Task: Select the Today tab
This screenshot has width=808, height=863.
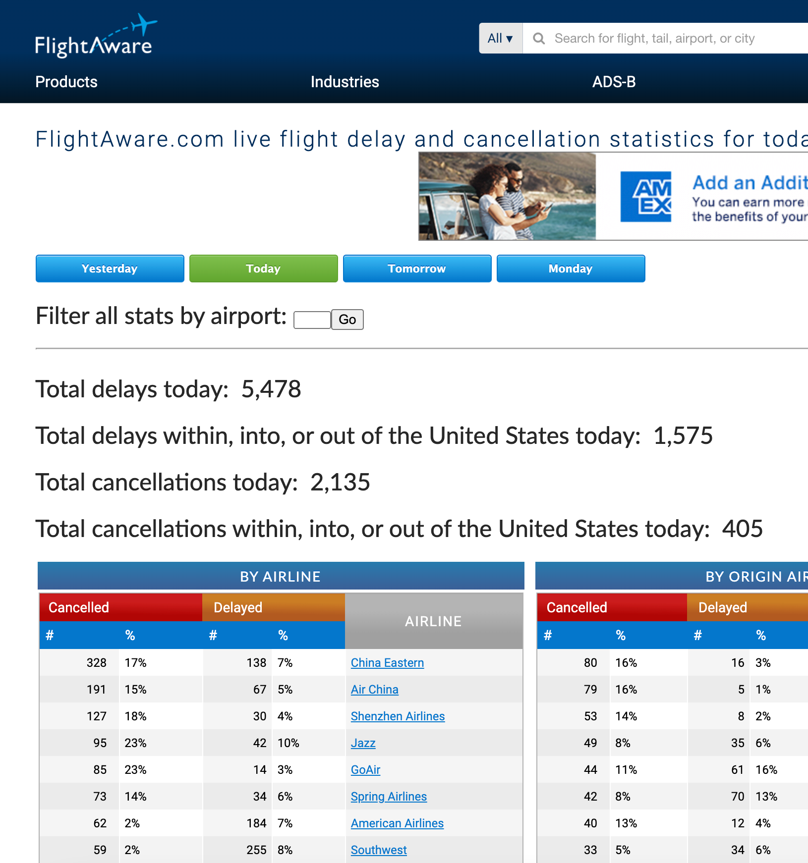Action: coord(263,269)
